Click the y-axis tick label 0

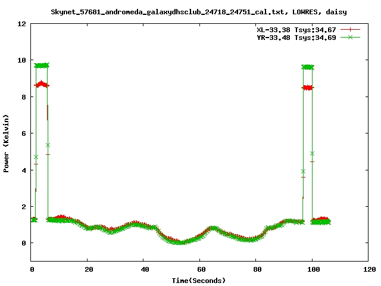pos(24,243)
